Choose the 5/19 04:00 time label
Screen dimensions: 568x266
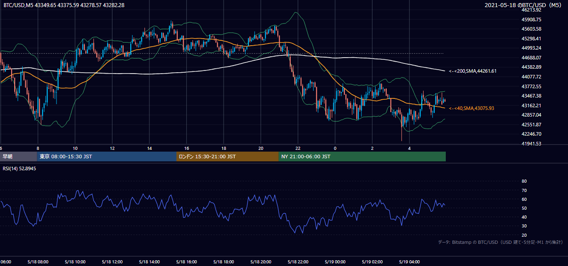409,262
